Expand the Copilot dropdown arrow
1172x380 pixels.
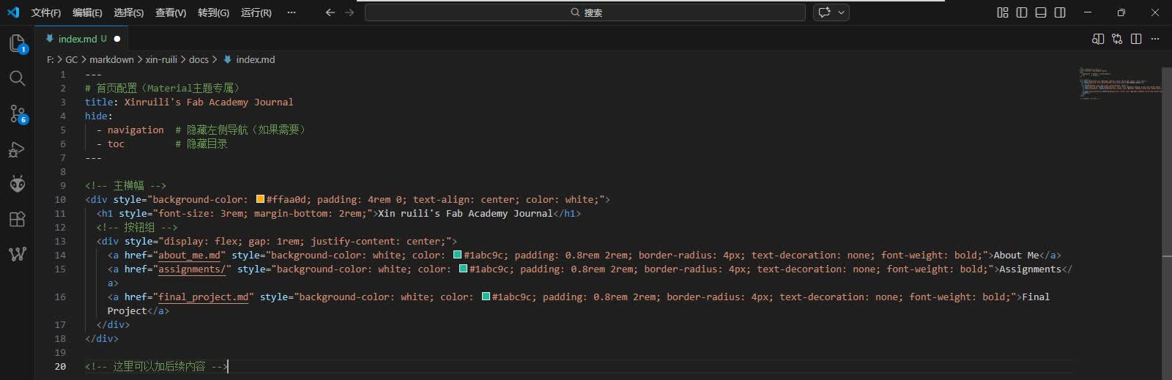coord(842,12)
